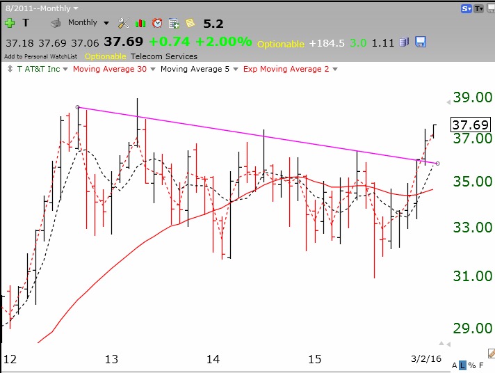
Task: Click the blue S dropdown icon
Action: pyautogui.click(x=466, y=9)
